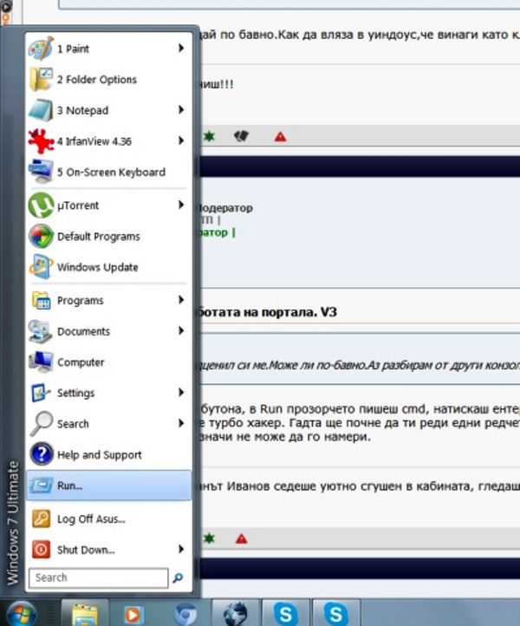Click the Run... icon
Screen dimensions: 520x626
41,486
